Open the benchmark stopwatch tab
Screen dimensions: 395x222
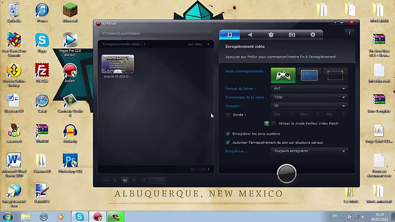(x=271, y=35)
